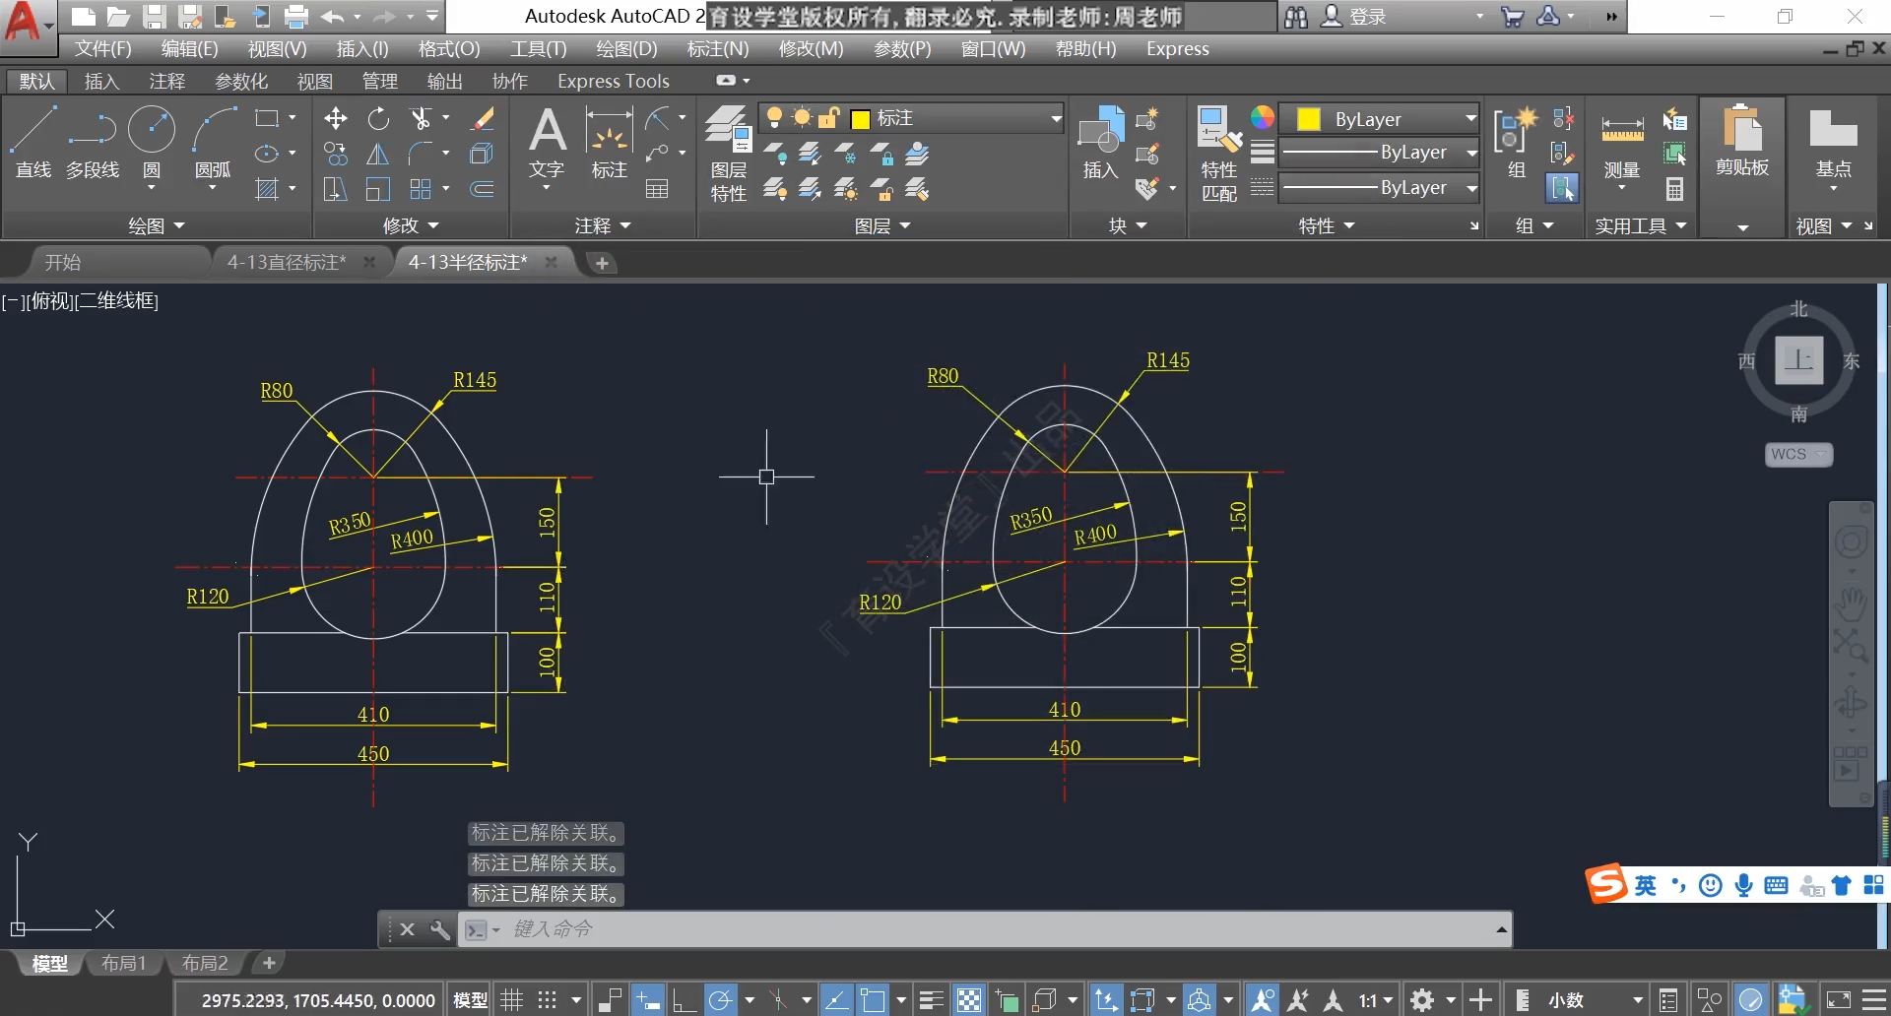The height and width of the screenshot is (1016, 1891).
Task: Select the Arc (圆弧) tool
Action: 213,141
